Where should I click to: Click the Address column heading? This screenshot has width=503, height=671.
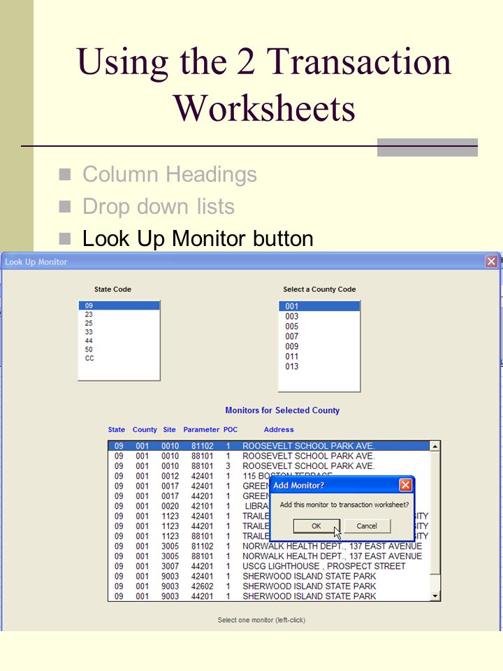(279, 429)
